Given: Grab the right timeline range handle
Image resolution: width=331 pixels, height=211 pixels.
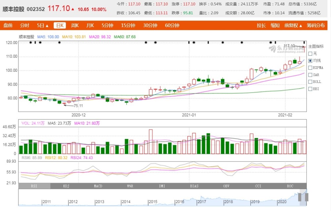Looking at the screenshot, I should coord(307,197).
